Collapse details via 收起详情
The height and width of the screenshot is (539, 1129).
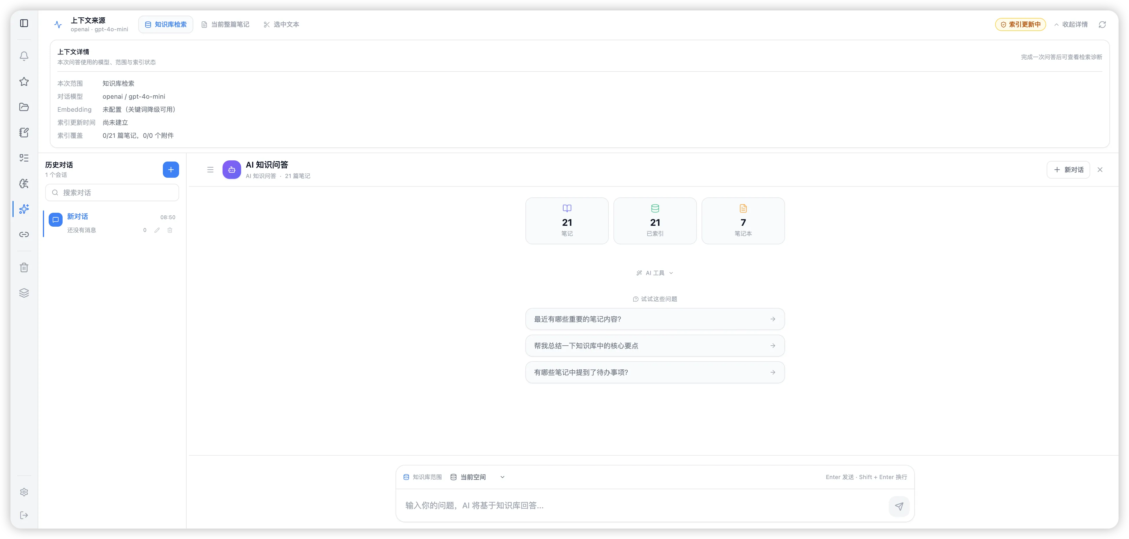[1071, 25]
